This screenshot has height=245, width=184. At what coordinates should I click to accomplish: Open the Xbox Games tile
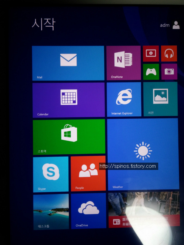click(151, 72)
